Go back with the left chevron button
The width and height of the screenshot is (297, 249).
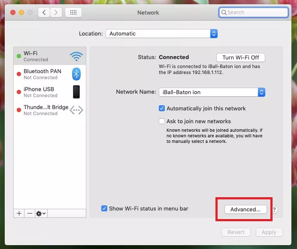click(44, 12)
